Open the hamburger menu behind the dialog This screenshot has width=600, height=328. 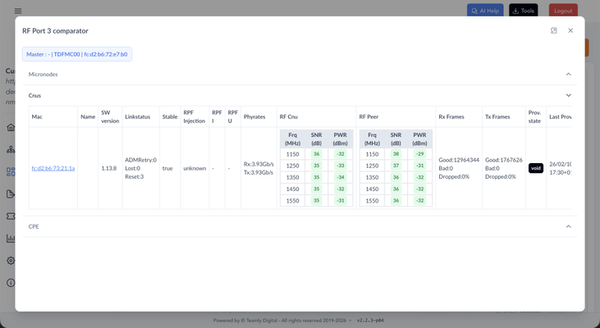[18, 11]
